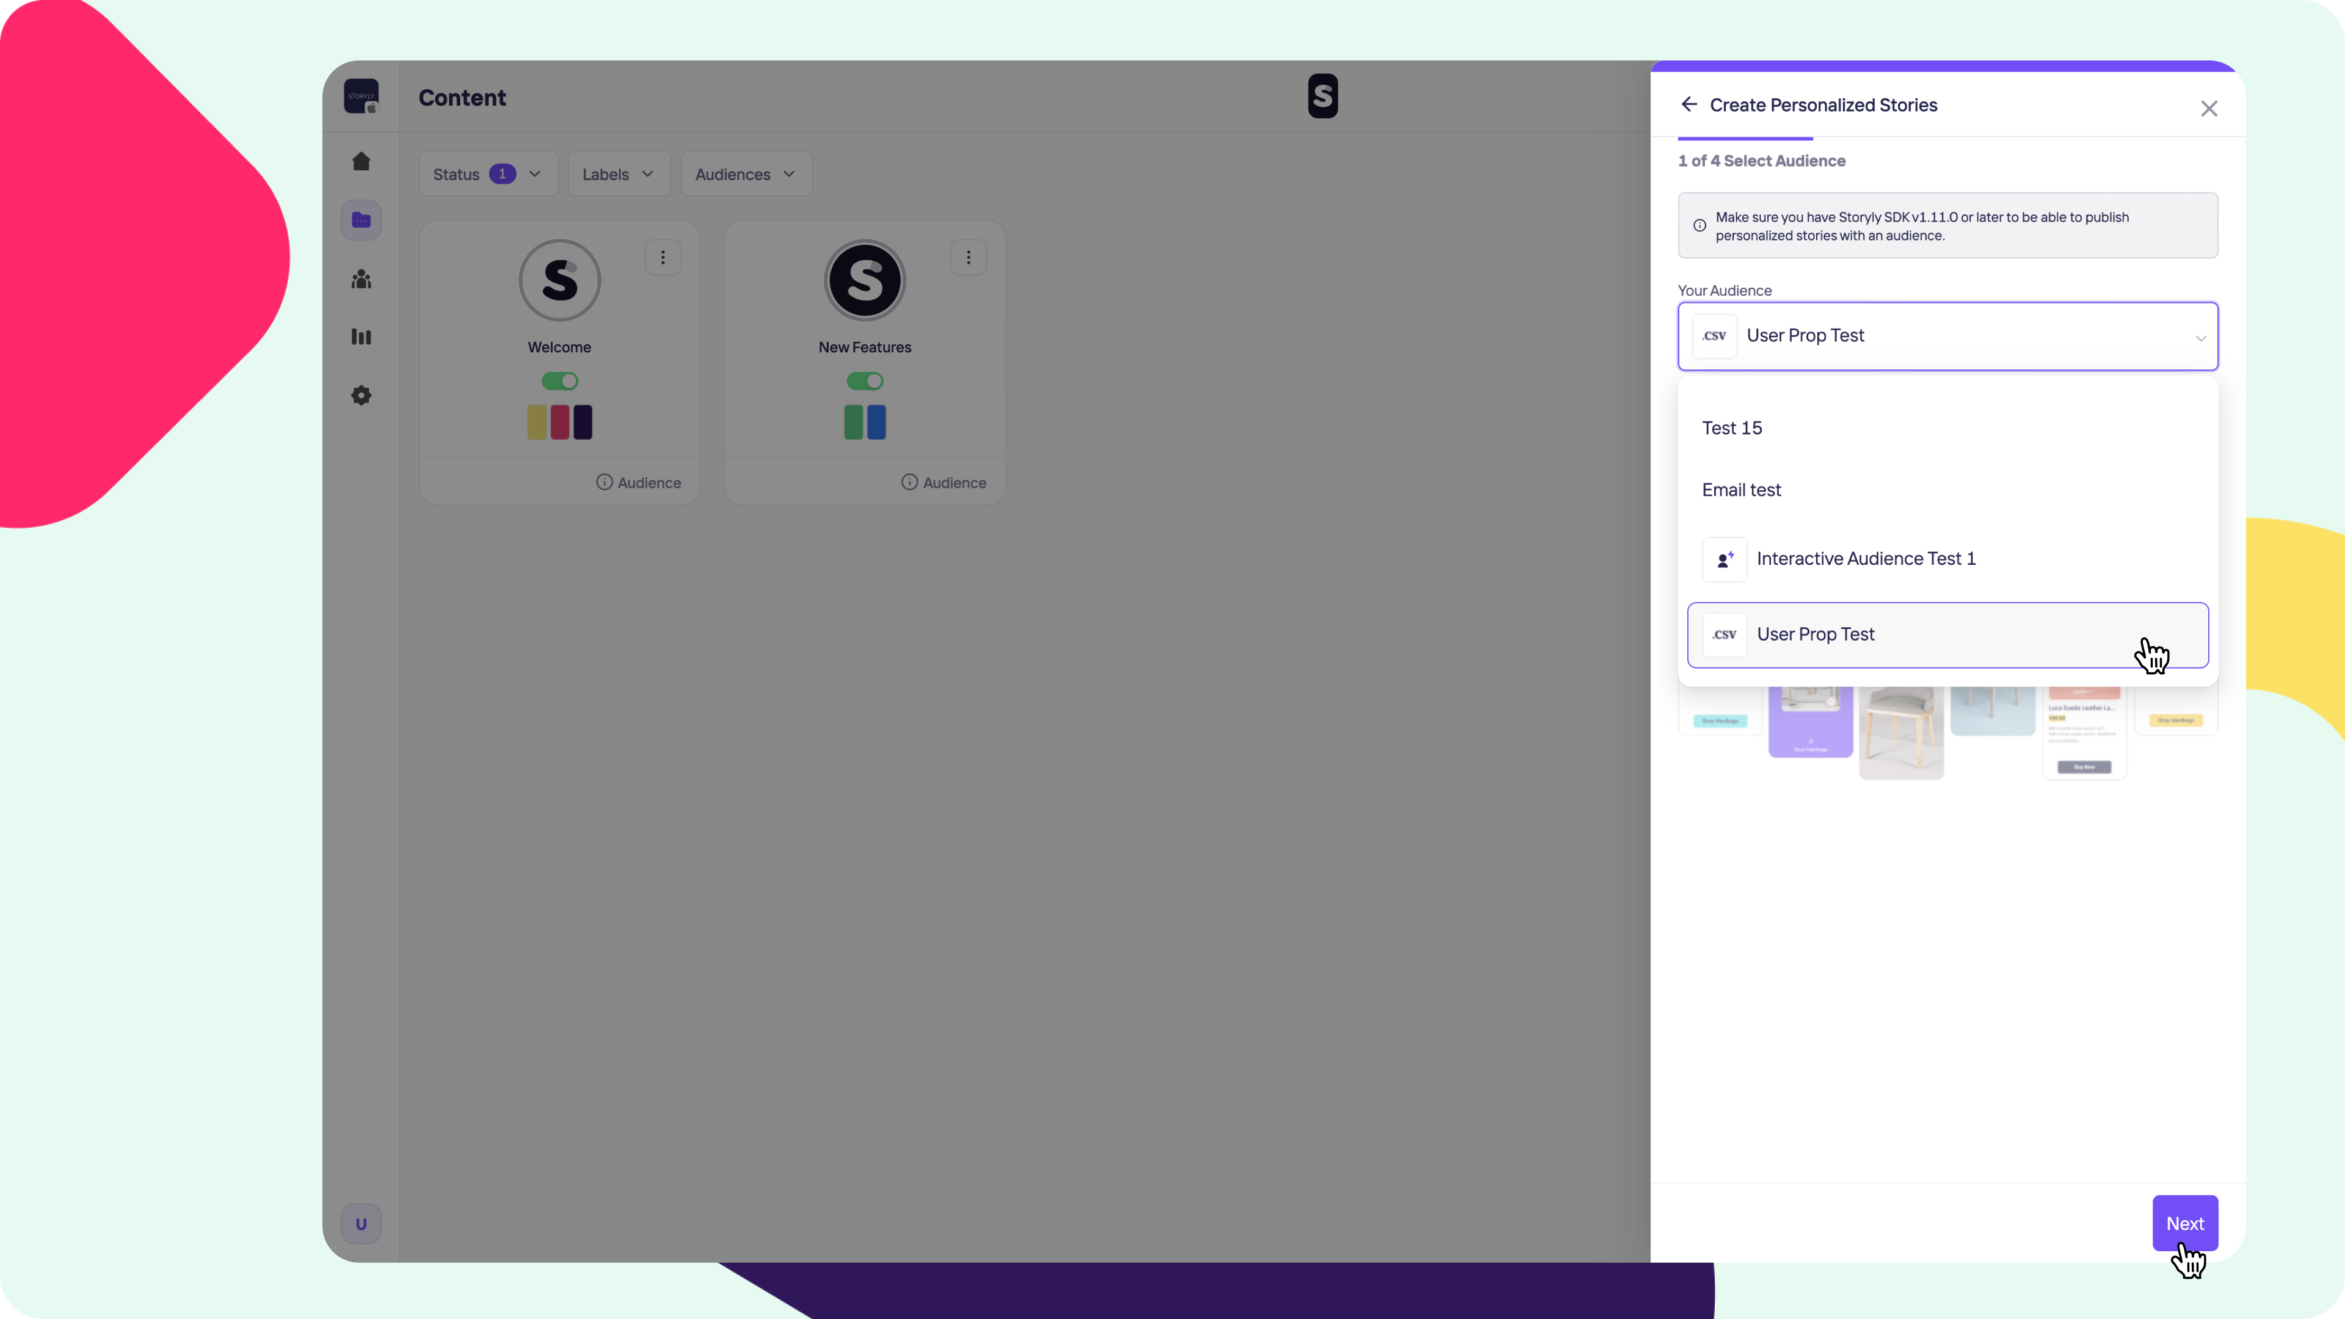Open the Settings gear icon in sidebar
Viewport: 2345px width, 1319px height.
[x=362, y=396]
